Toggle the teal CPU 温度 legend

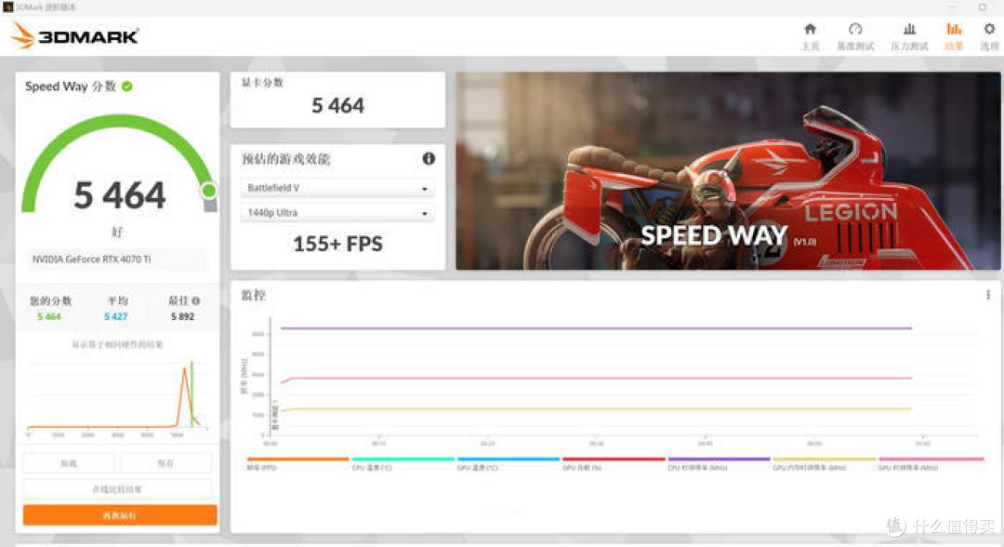click(x=403, y=463)
